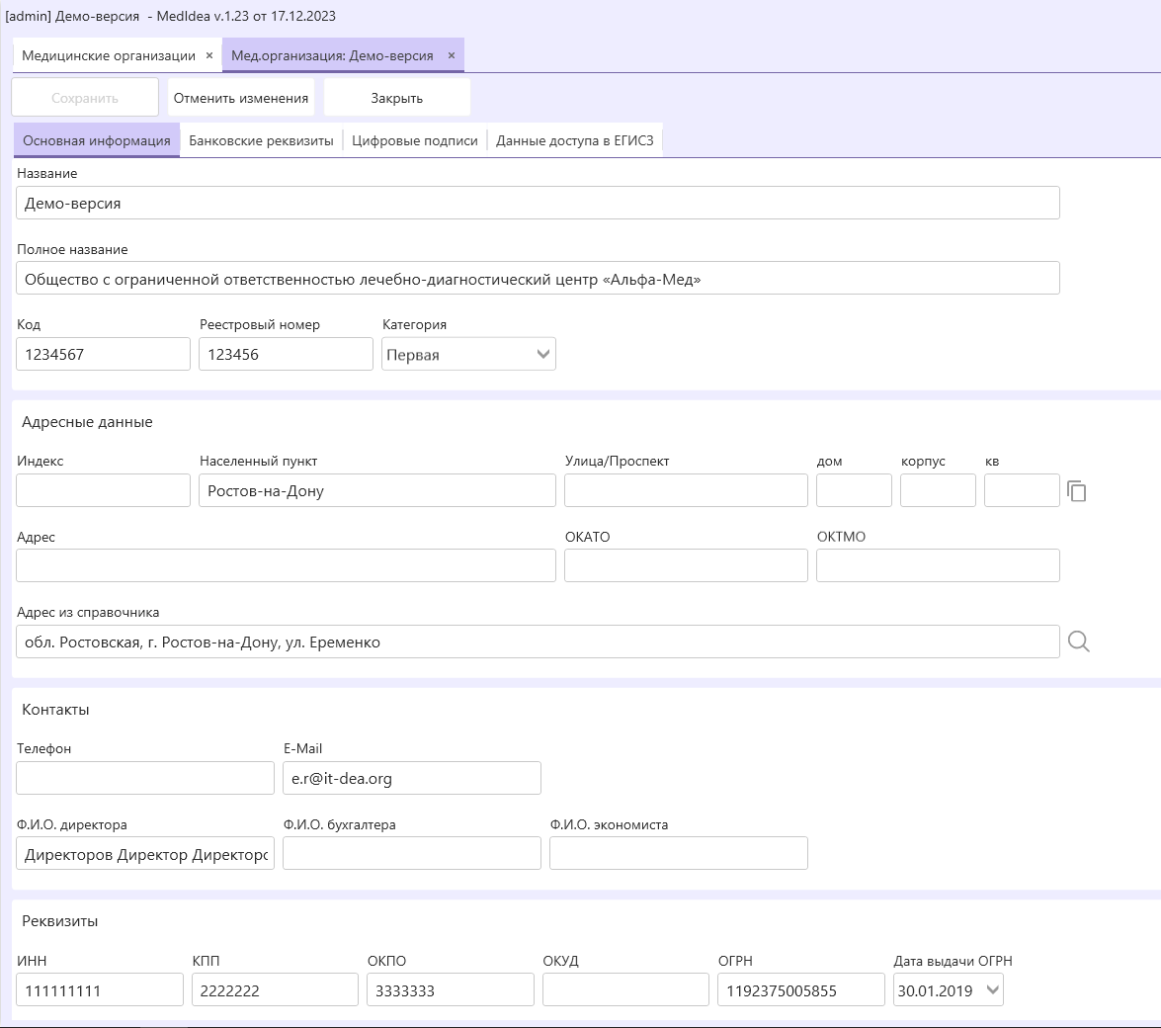Click Отменить изменения button
This screenshot has height=1028, width=1161.
pos(241,98)
